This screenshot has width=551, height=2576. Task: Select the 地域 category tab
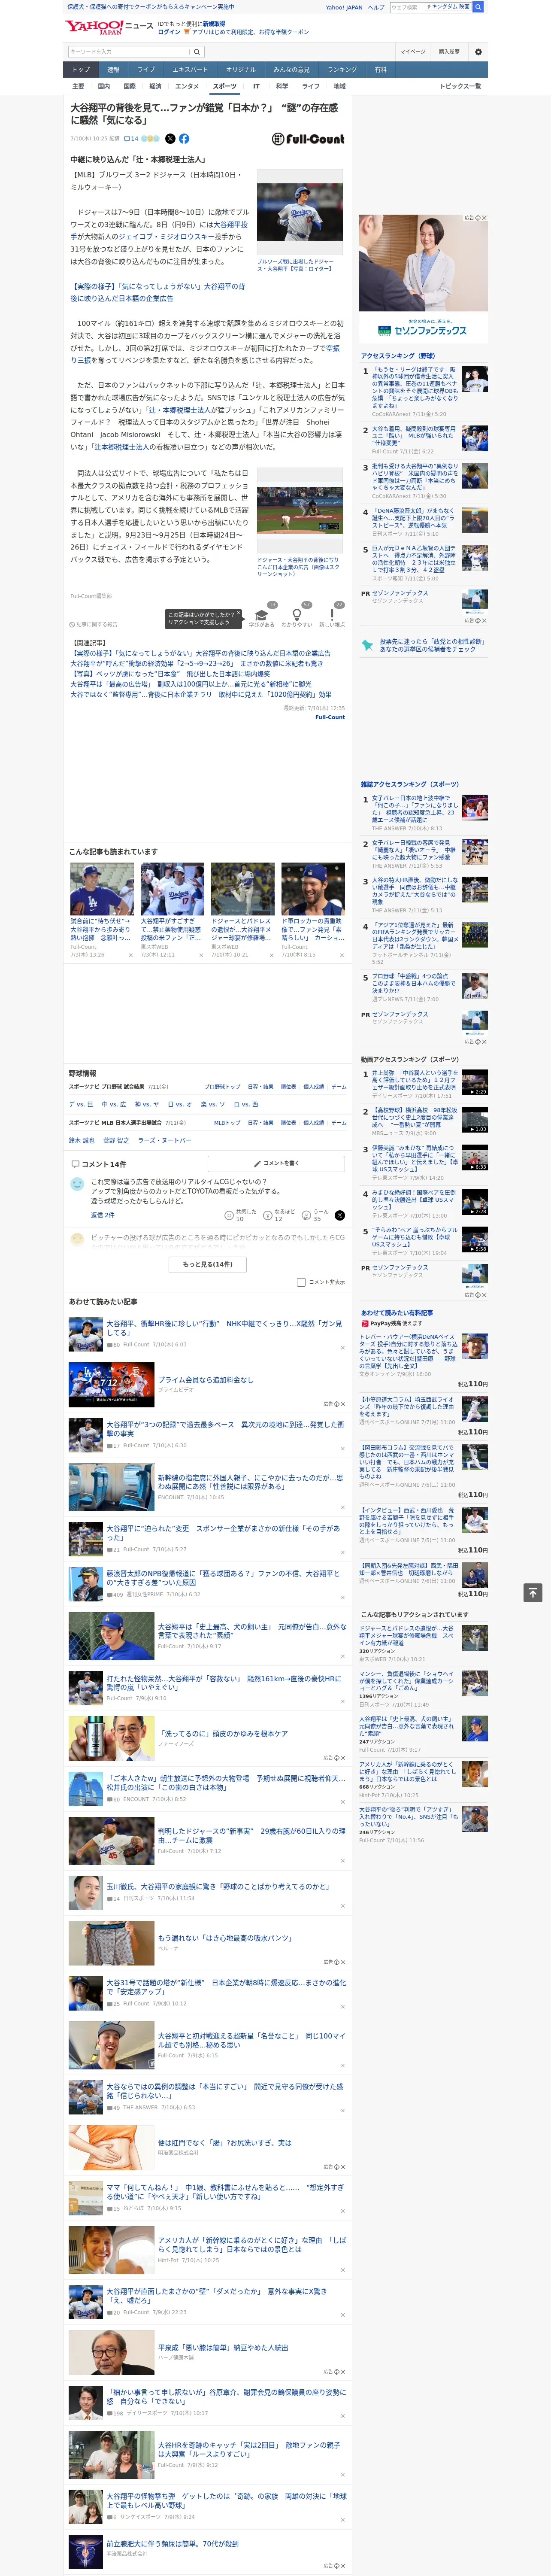click(x=339, y=86)
